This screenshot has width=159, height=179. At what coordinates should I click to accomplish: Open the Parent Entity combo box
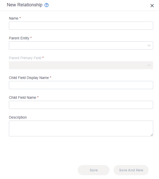coord(81,45)
